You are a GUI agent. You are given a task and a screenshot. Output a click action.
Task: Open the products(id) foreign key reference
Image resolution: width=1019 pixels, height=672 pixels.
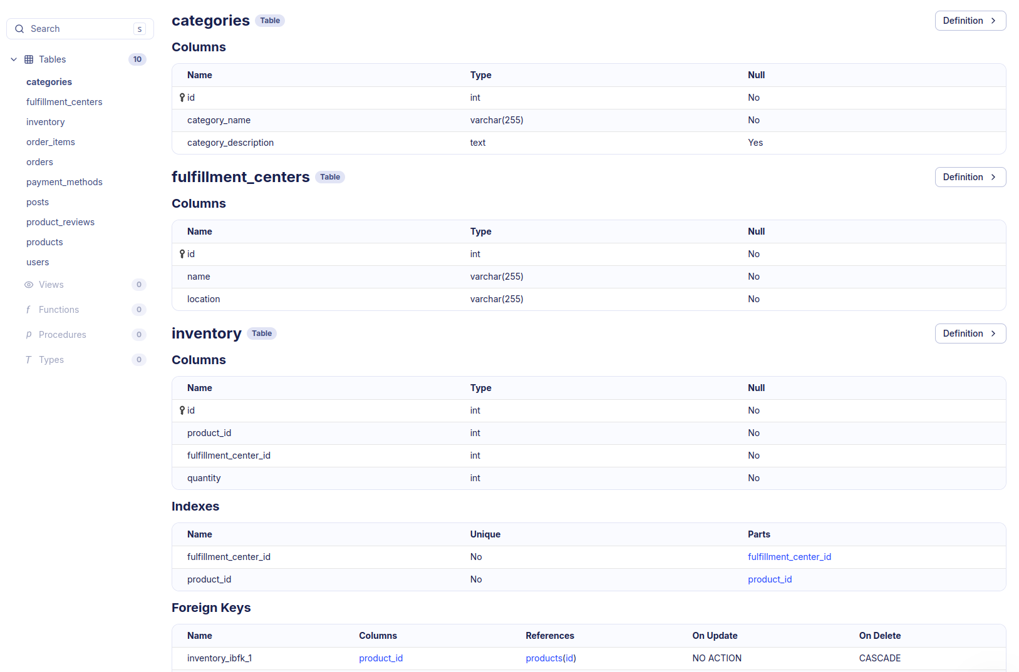click(550, 658)
